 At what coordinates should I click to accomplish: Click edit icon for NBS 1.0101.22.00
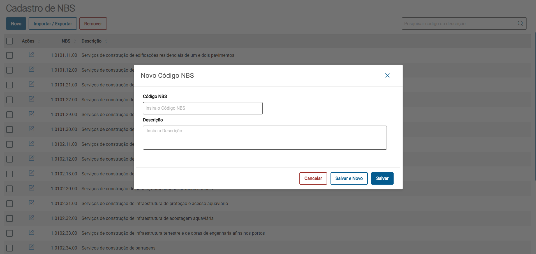pyautogui.click(x=31, y=99)
